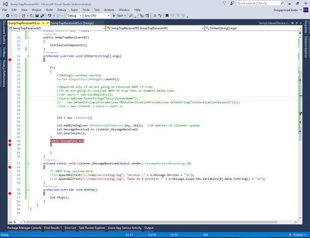Viewport: 310px width, 238px height.
Task: Click the find-in-files icon next to Start
Action: pos(131,15)
